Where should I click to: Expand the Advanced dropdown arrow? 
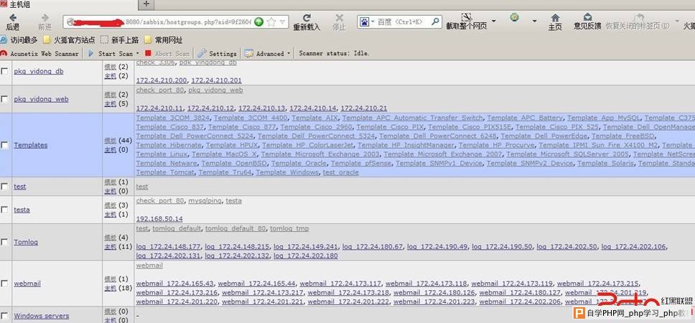[x=289, y=53]
